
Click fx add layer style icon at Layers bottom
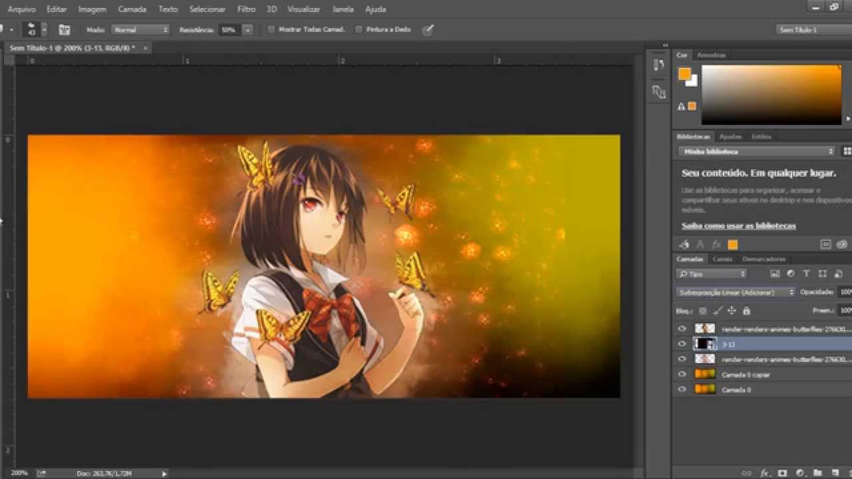point(765,473)
